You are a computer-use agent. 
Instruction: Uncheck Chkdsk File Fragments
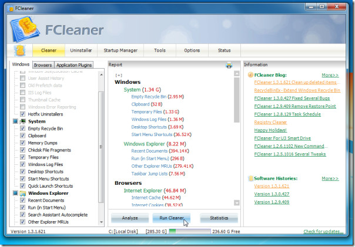pyautogui.click(x=22, y=150)
